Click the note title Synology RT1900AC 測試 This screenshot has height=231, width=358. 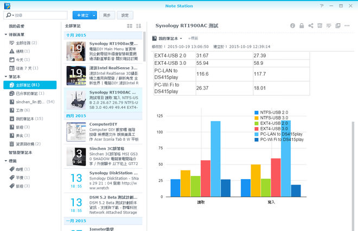pos(187,26)
